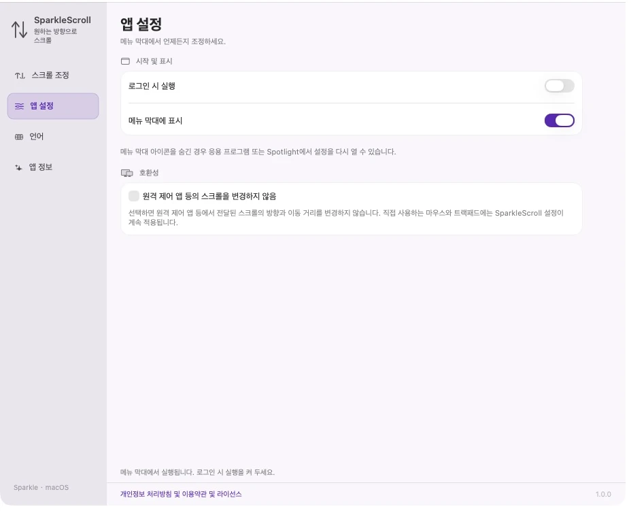Click the 원하는 방향으로 스크롤 tagline
The width and height of the screenshot is (631, 511).
56,36
